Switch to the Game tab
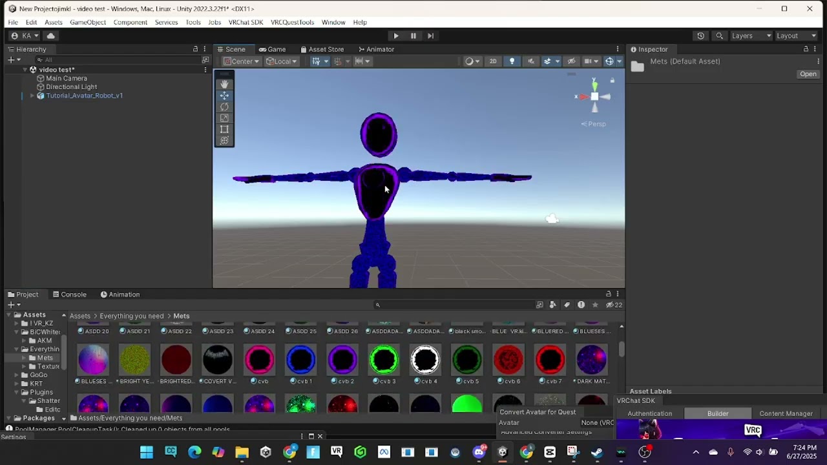The height and width of the screenshot is (465, 827). point(272,49)
